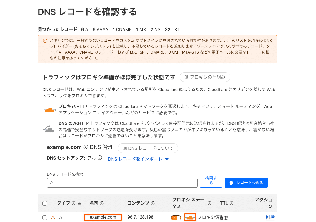This screenshot has width=316, height=222.
Task: Toggle proxy status switch for example.com record
Action: (x=176, y=218)
